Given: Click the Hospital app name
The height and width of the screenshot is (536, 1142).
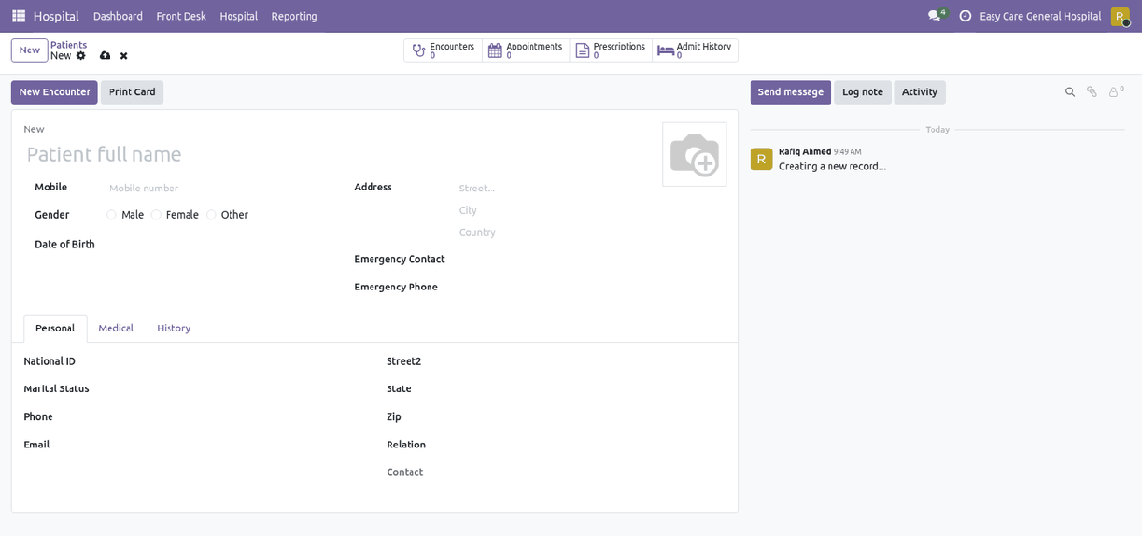Looking at the screenshot, I should [x=56, y=16].
